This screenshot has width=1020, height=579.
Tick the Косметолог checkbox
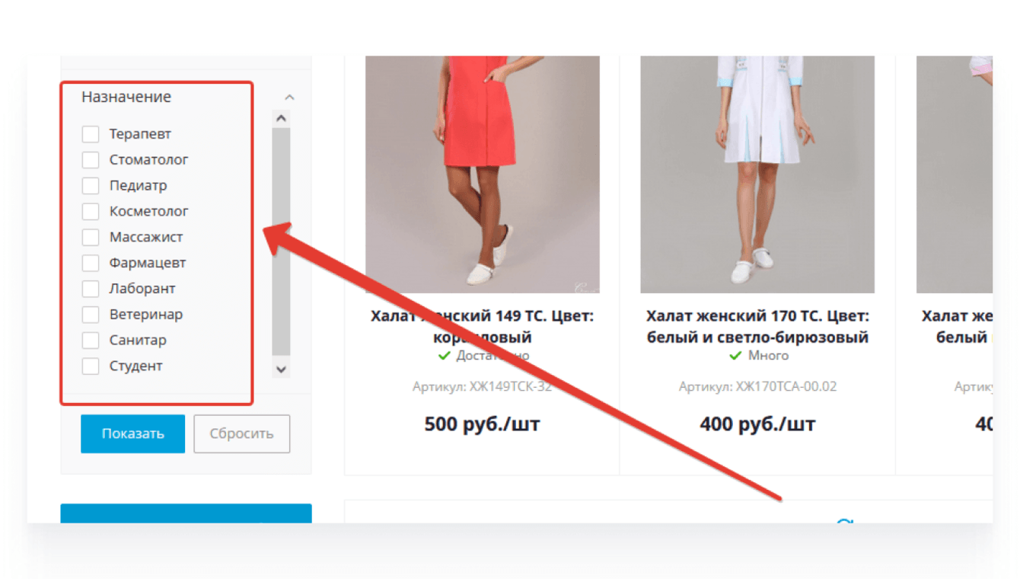pos(91,212)
